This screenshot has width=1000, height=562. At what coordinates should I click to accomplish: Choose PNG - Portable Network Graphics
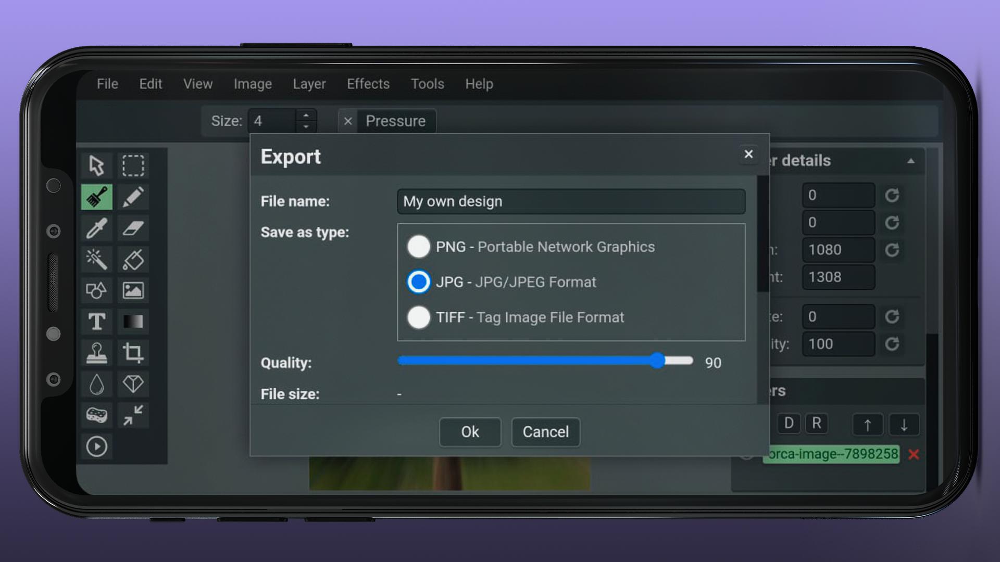(x=419, y=247)
